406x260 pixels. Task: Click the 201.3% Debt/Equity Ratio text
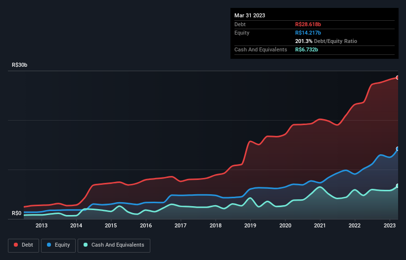326,41
